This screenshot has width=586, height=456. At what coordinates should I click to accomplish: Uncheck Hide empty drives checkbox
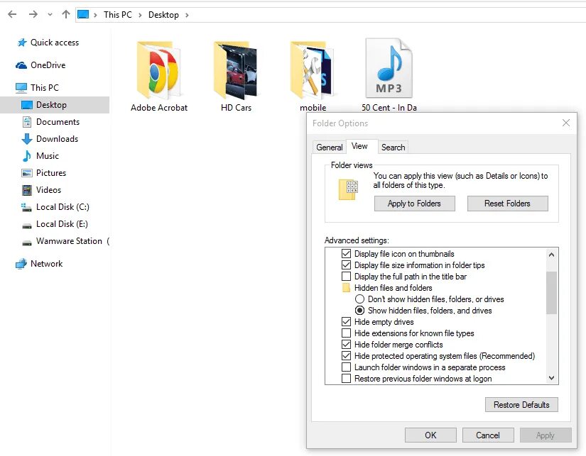tap(346, 322)
